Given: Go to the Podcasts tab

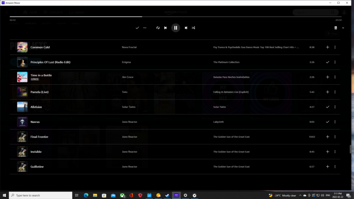Looking at the screenshot, I should tap(53, 12).
